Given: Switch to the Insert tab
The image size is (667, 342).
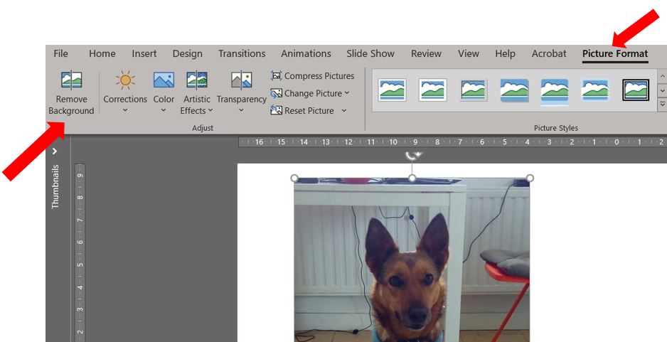Looking at the screenshot, I should click(x=144, y=53).
